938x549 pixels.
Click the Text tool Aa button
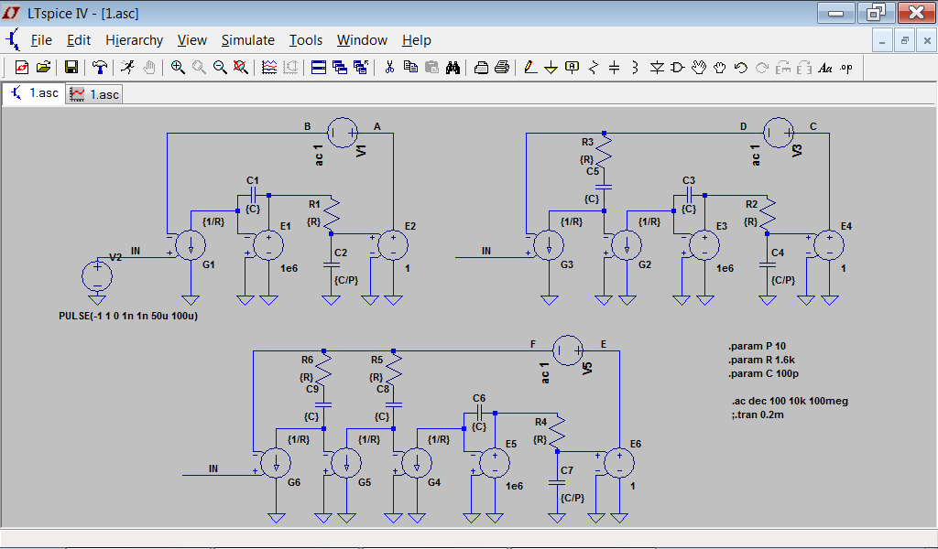[x=824, y=68]
